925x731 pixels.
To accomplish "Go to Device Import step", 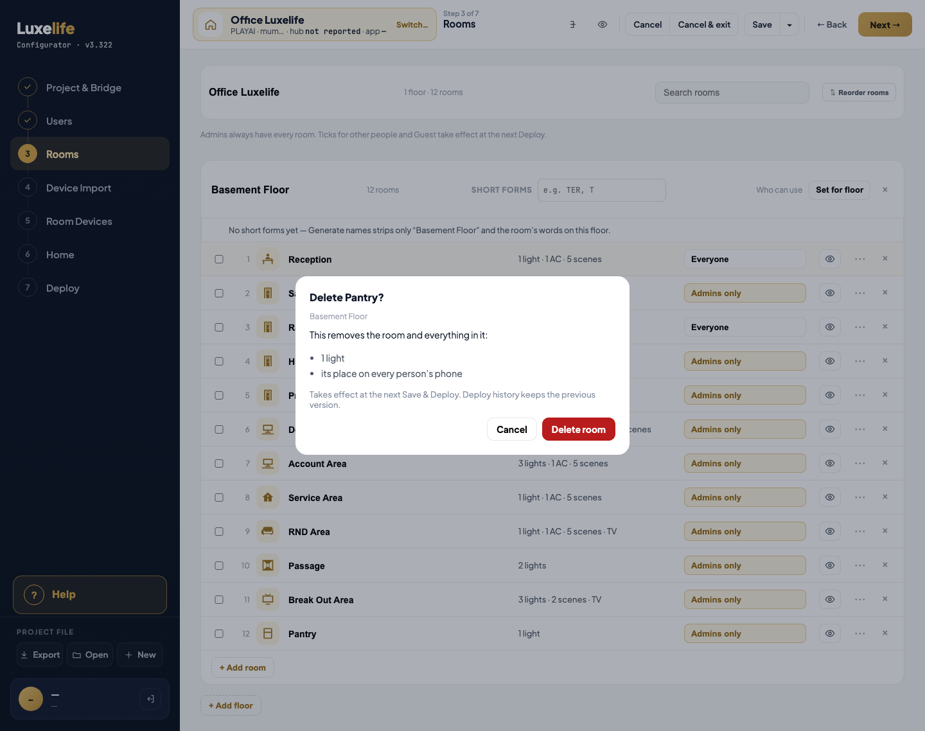I will [90, 188].
